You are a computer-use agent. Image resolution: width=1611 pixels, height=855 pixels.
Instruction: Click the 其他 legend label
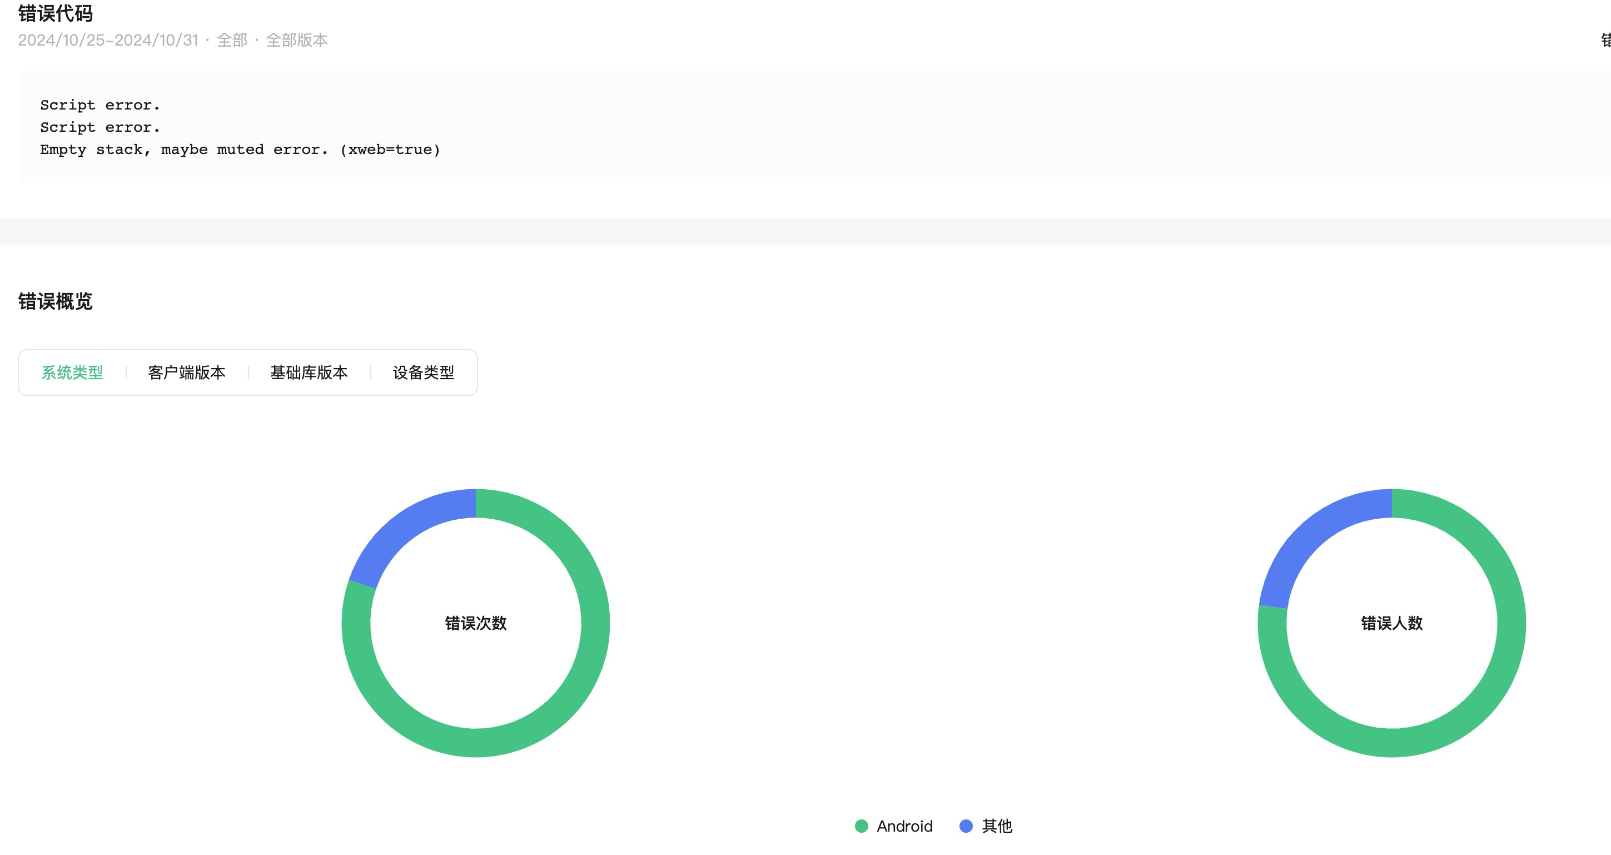coord(997,826)
